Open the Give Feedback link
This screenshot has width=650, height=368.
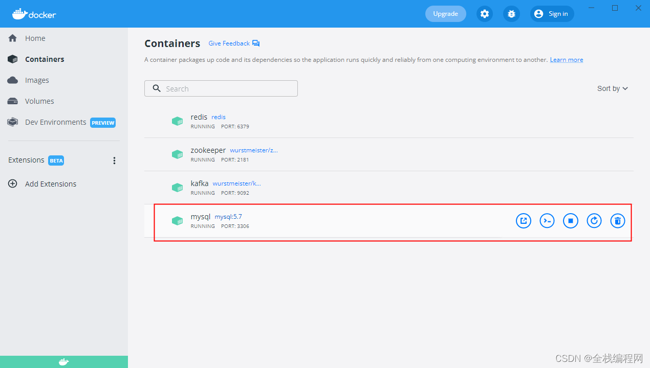pos(229,43)
